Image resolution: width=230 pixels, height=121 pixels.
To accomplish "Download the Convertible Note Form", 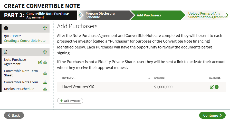I will point(45,82).
